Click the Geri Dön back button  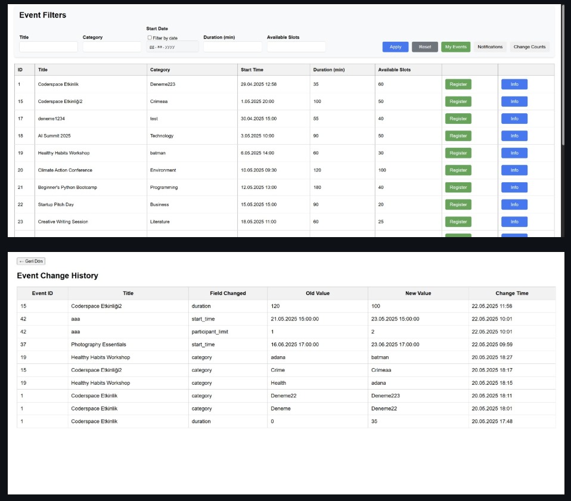coord(31,261)
